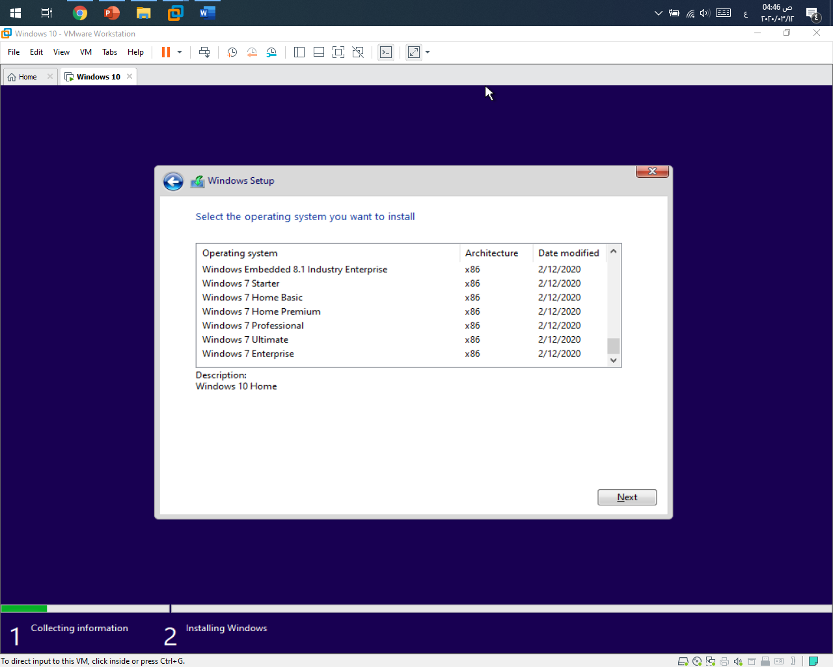Click the network adapter status icon
This screenshot has height=667, width=833.
(x=711, y=661)
